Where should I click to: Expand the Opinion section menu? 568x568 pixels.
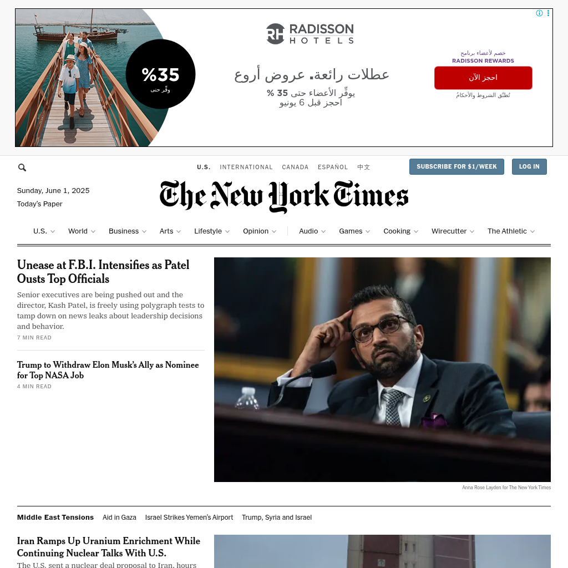coord(260,231)
